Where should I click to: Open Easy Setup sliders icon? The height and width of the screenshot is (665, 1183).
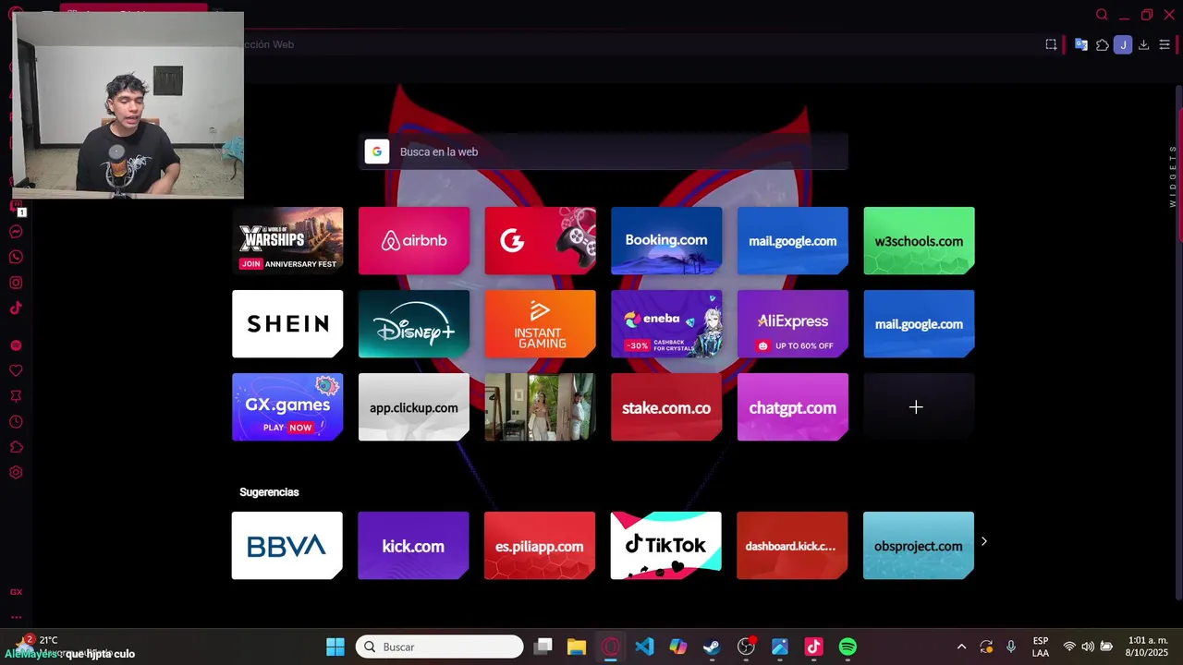1165,44
